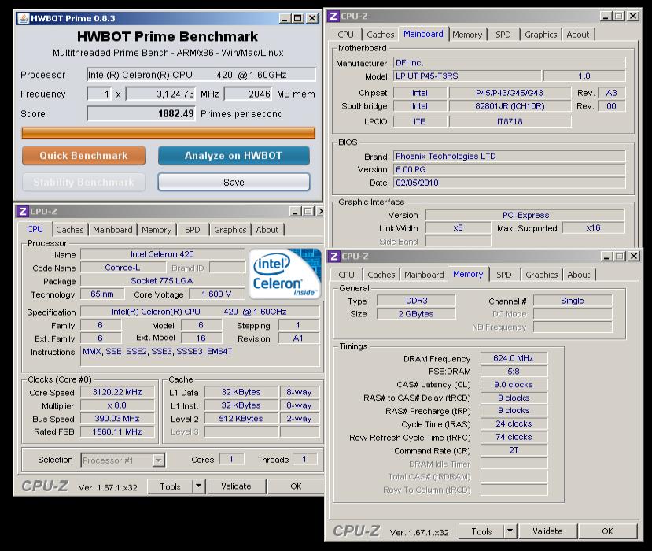The height and width of the screenshot is (551, 652).
Task: Click OK in the CPU window
Action: (296, 486)
